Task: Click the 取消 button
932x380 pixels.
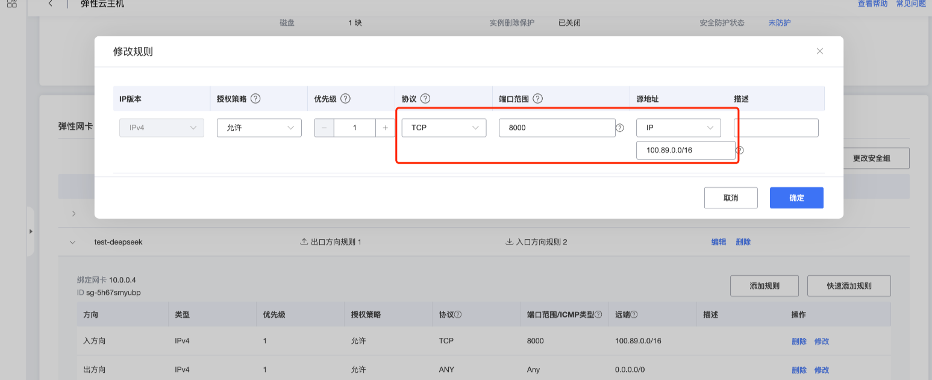Action: (x=731, y=198)
